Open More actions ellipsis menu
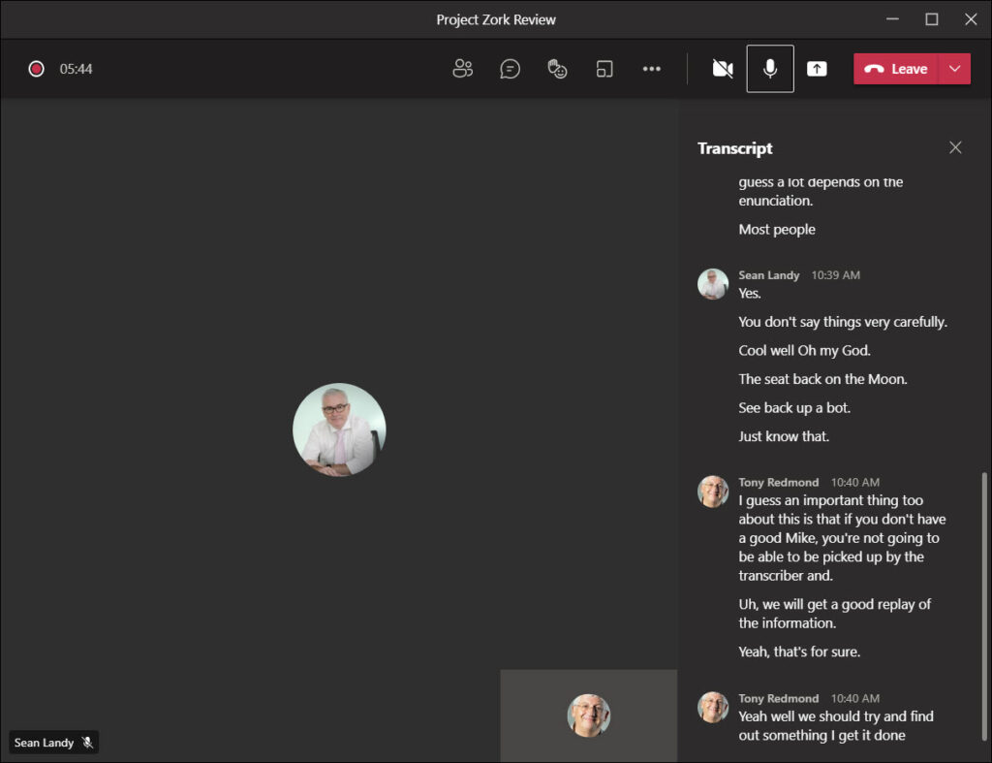 652,69
